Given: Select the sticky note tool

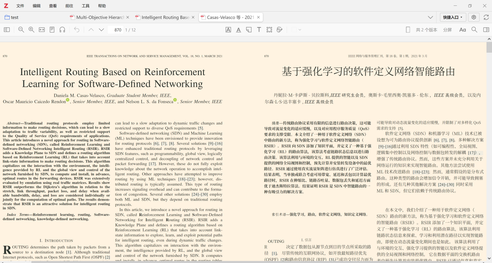Looking at the screenshot, I should 249,30.
